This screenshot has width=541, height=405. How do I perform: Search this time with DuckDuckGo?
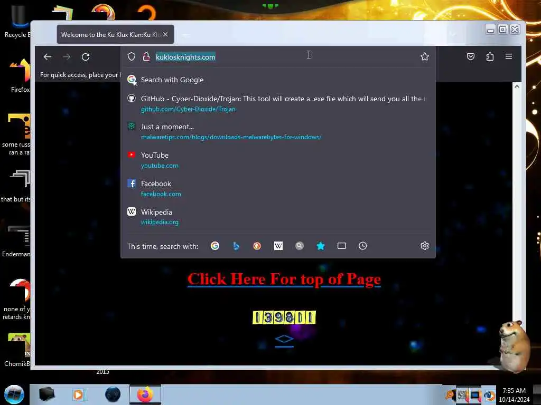coord(257,246)
